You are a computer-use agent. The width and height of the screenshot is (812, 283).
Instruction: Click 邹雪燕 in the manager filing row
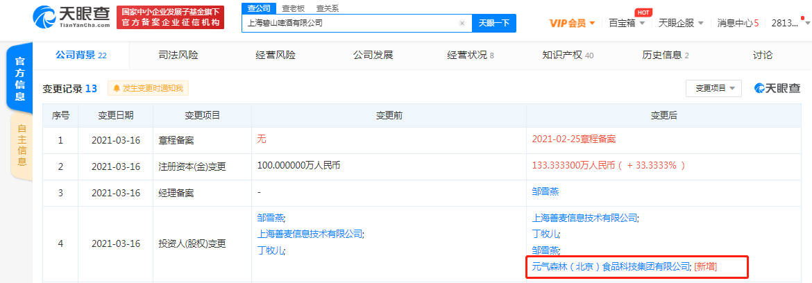pos(545,191)
